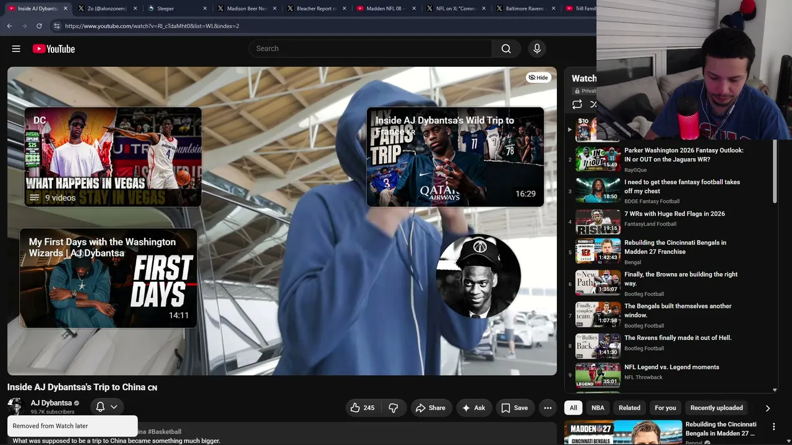This screenshot has height=445, width=792.
Task: Open the FantasyLand Football channel name
Action: point(650,224)
